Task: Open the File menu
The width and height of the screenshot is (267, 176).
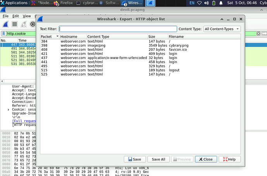Action: click(x=5, y=16)
